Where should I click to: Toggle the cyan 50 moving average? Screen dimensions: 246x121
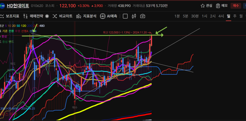(18, 26)
